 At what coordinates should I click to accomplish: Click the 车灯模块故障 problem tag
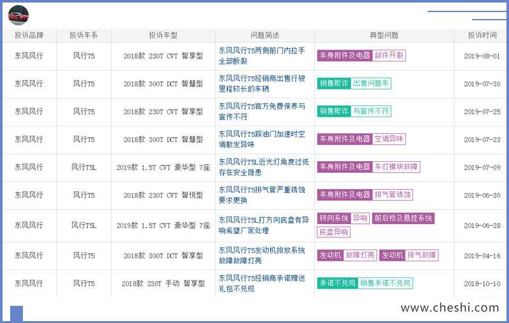click(x=396, y=167)
